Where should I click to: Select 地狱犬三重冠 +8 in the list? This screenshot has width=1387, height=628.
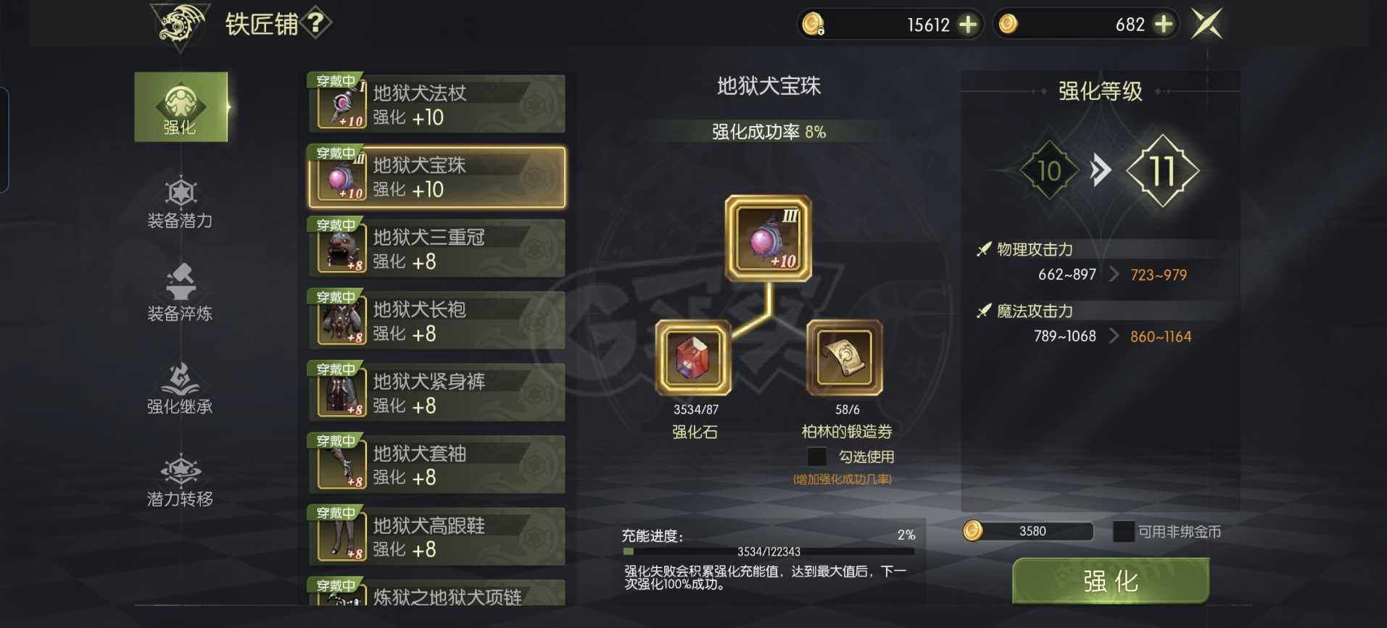click(x=437, y=248)
